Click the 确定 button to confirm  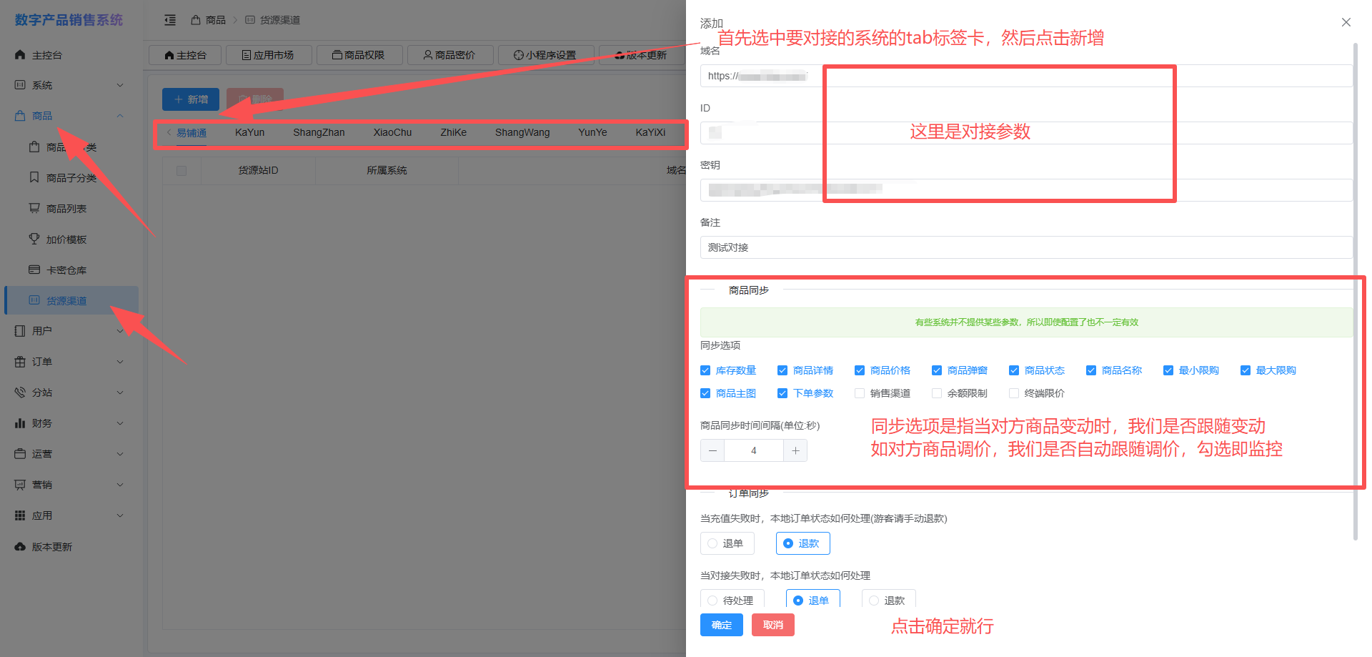(x=721, y=625)
